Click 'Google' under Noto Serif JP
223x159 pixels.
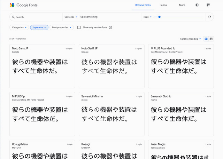[x=85, y=52]
